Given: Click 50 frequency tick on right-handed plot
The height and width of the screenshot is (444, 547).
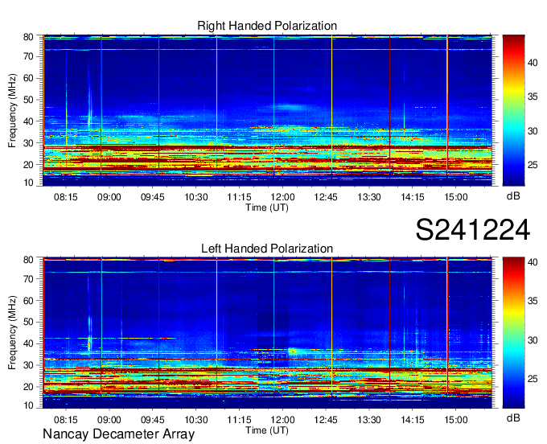Looking at the screenshot, I should click(28, 100).
